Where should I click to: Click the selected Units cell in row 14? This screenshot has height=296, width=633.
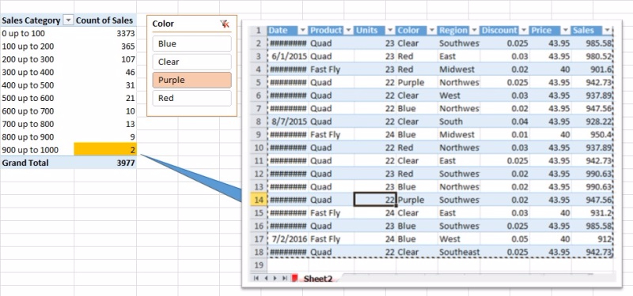tap(374, 200)
